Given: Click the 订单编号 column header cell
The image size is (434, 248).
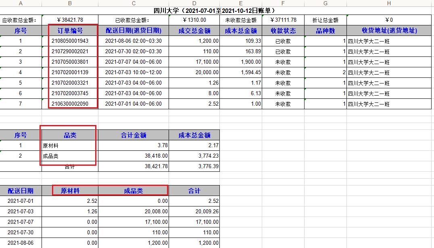Looking at the screenshot, I should 69,30.
